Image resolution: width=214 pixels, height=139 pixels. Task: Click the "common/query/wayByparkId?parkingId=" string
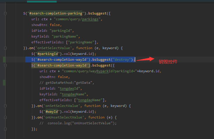(x=100, y=71)
